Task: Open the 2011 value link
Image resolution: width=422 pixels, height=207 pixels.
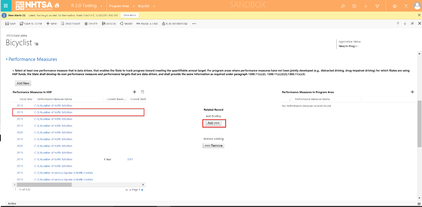Action: 130,160
